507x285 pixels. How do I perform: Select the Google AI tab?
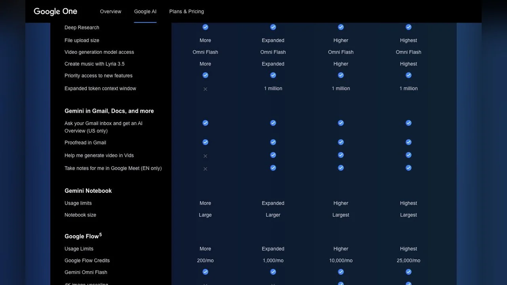(145, 11)
